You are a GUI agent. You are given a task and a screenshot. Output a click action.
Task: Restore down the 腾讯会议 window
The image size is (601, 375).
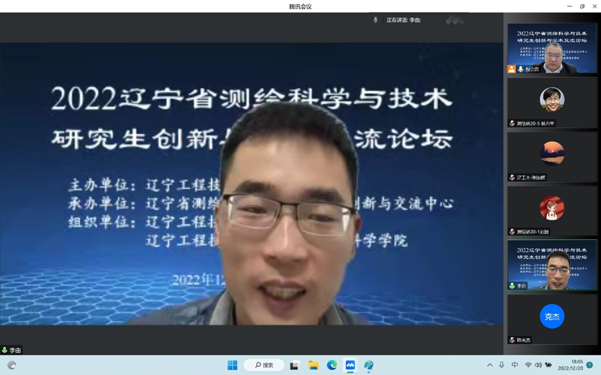582,6
